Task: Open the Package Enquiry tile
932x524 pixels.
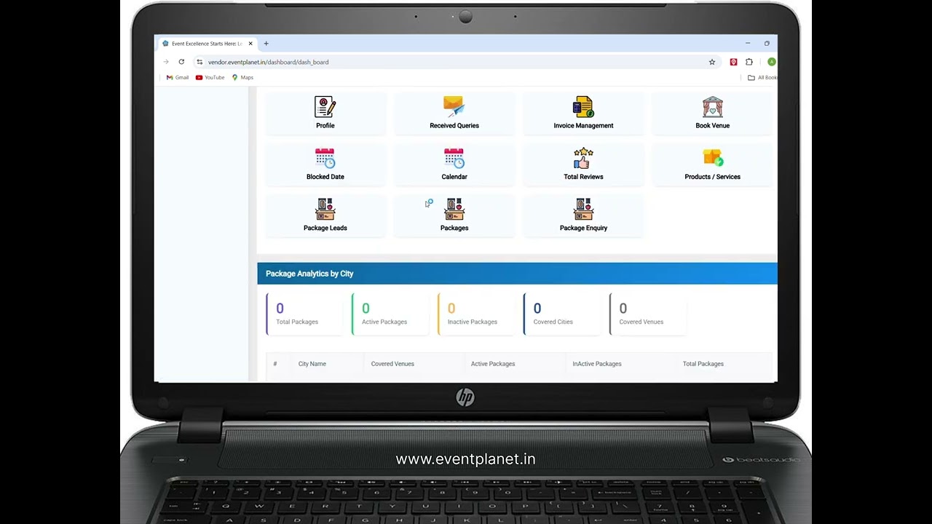Action: [x=583, y=215]
